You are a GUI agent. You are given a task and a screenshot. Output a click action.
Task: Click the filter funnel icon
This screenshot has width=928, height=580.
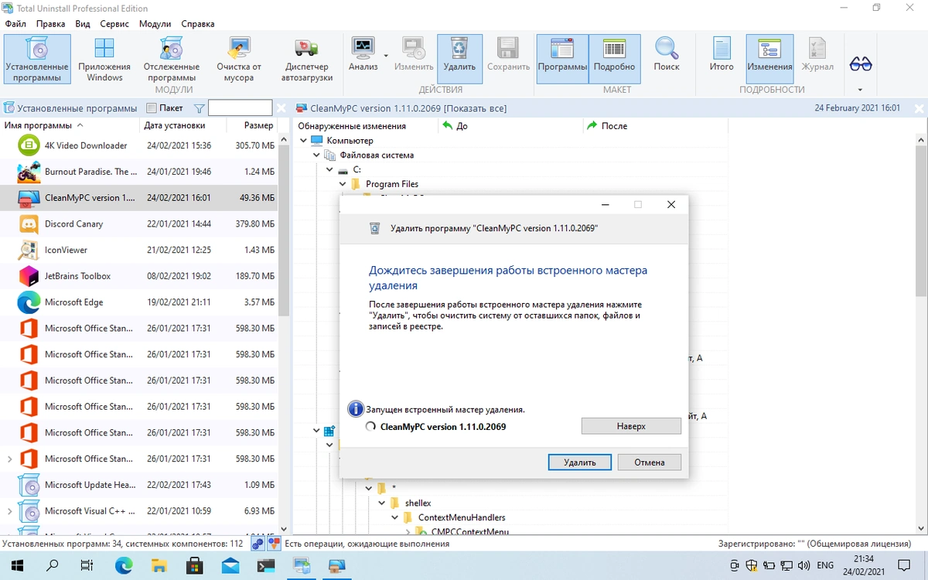click(199, 108)
